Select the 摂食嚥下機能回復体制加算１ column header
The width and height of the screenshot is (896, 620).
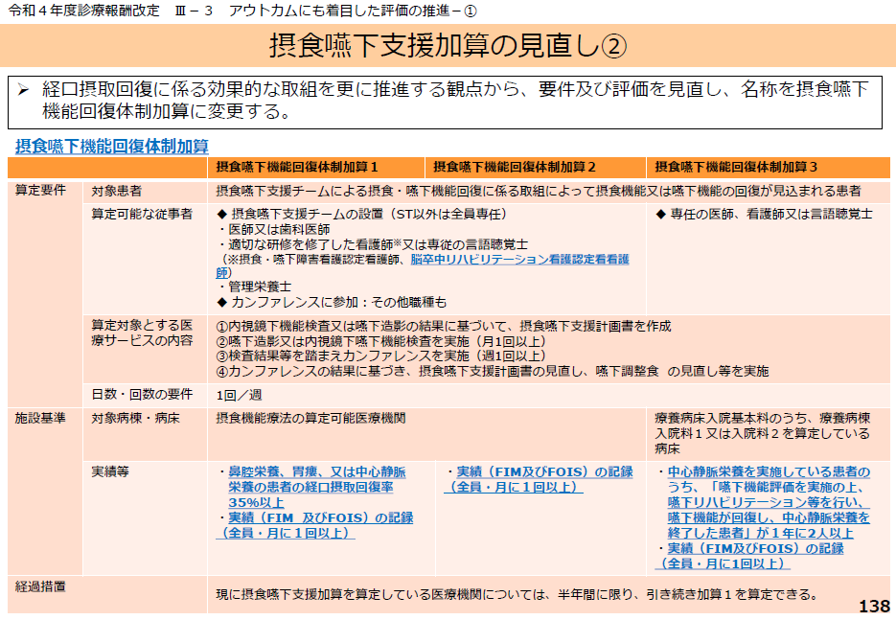(296, 167)
